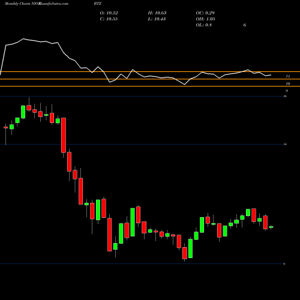
Task: Click the low value 'L: 10.43'
Action: coord(157,19)
